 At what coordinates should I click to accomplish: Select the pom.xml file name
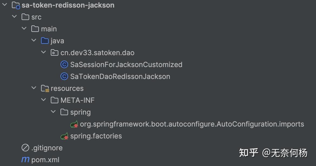45,160
